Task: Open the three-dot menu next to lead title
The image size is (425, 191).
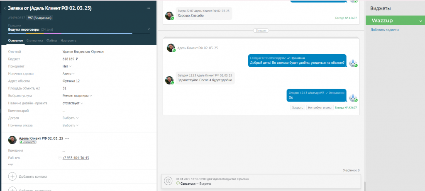Action: click(x=148, y=8)
